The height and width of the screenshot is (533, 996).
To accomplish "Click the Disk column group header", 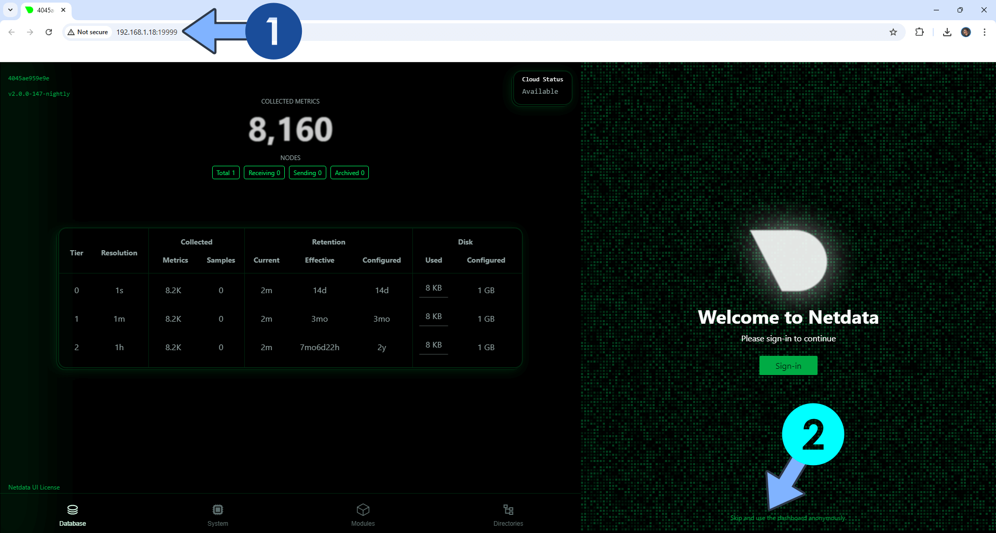I will (x=465, y=242).
